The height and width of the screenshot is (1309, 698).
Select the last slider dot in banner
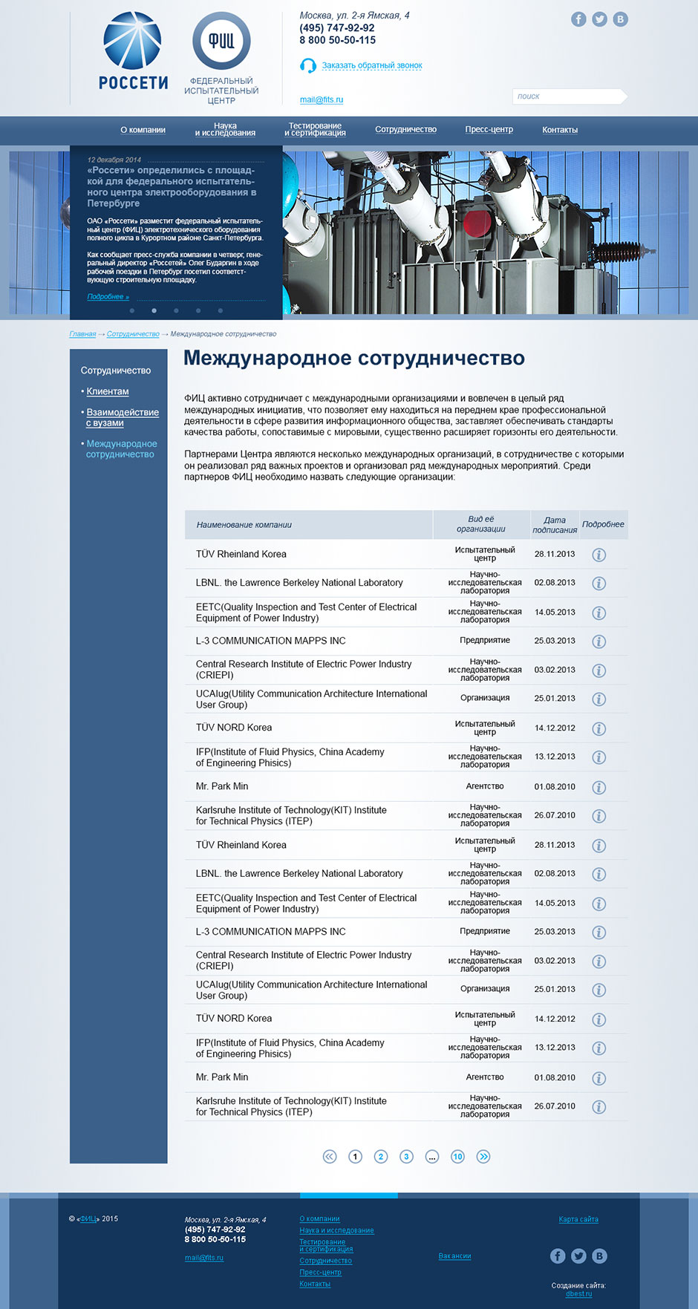220,310
